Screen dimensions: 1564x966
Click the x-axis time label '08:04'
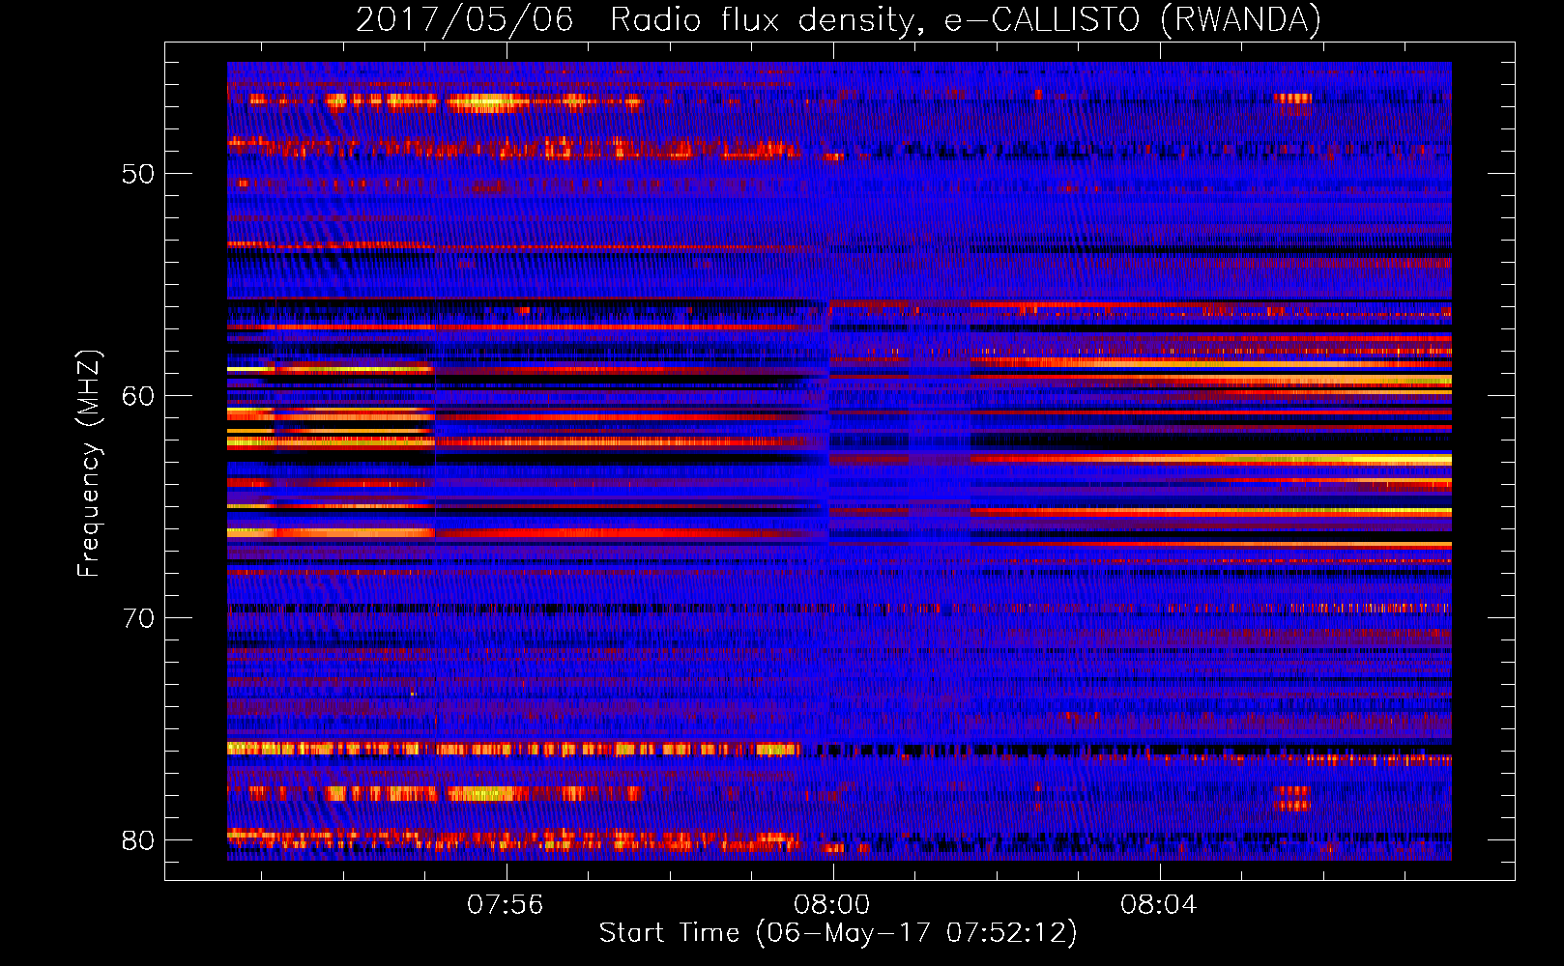pyautogui.click(x=1159, y=905)
